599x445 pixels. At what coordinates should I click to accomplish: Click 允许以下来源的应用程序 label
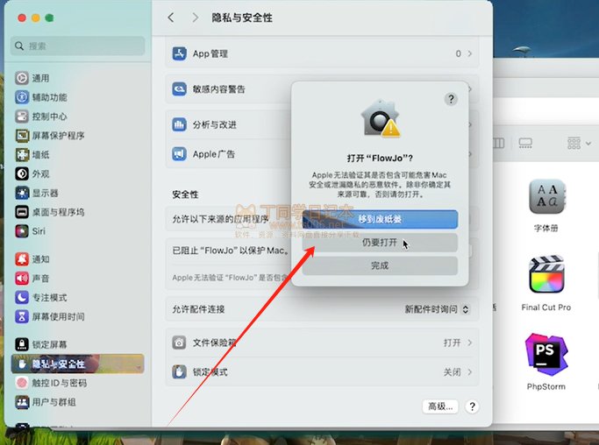pyautogui.click(x=220, y=219)
